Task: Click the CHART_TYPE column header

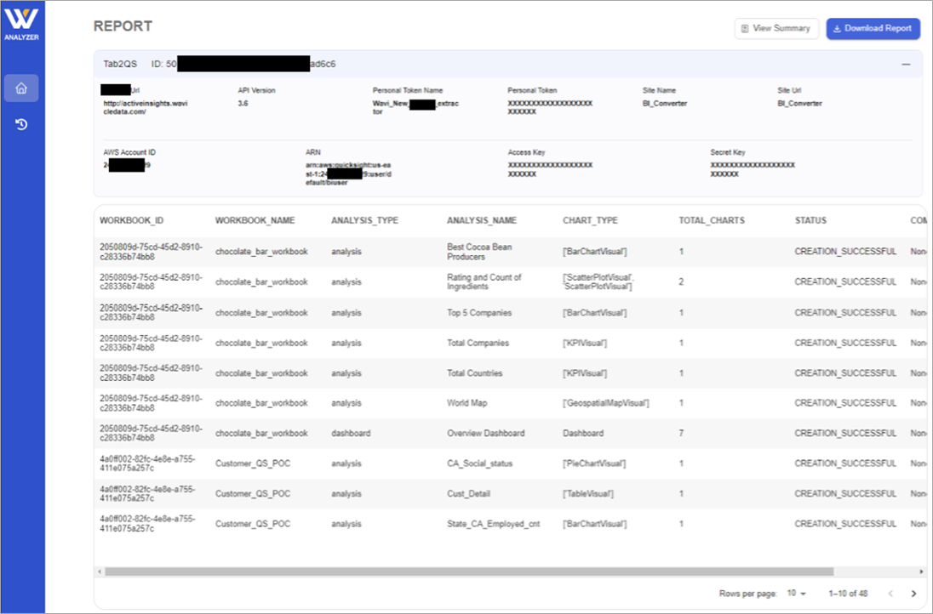Action: tap(590, 220)
